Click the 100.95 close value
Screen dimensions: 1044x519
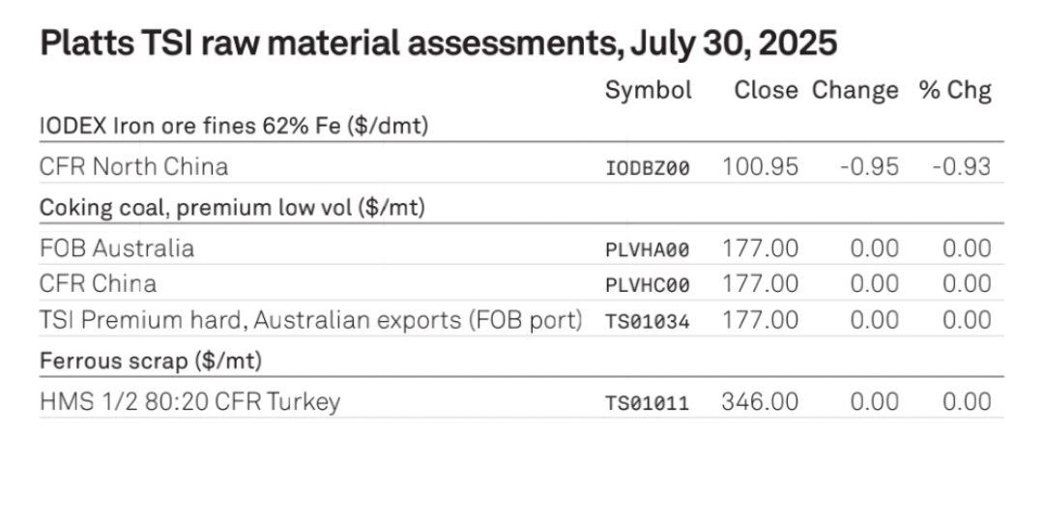pyautogui.click(x=761, y=167)
